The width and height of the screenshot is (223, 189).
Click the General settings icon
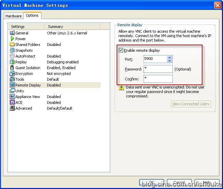point(12,33)
